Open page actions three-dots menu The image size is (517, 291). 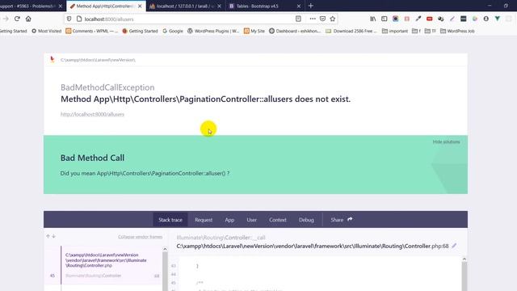click(x=313, y=19)
